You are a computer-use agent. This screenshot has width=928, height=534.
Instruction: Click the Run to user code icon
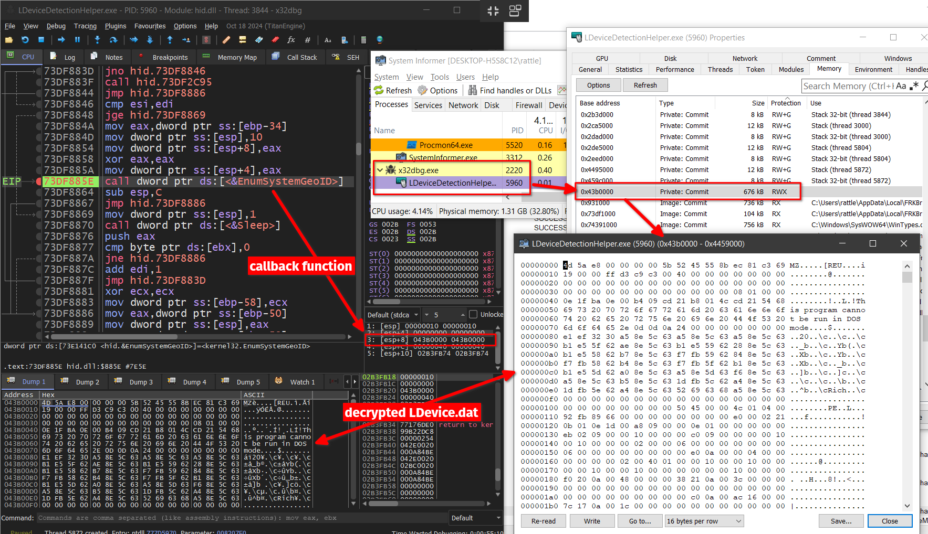pyautogui.click(x=186, y=40)
